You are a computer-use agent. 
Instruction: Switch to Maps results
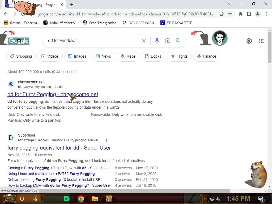pyautogui.click(x=128, y=56)
